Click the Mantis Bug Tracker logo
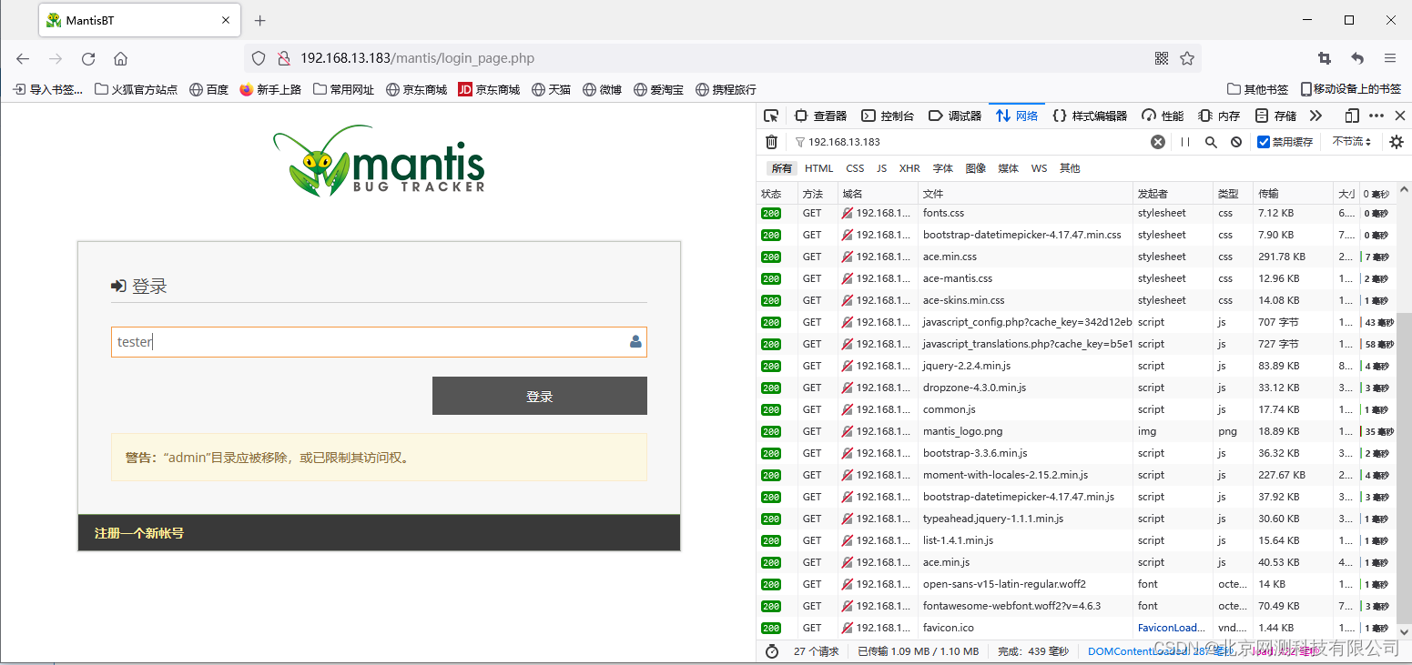Image resolution: width=1412 pixels, height=665 pixels. (x=379, y=161)
